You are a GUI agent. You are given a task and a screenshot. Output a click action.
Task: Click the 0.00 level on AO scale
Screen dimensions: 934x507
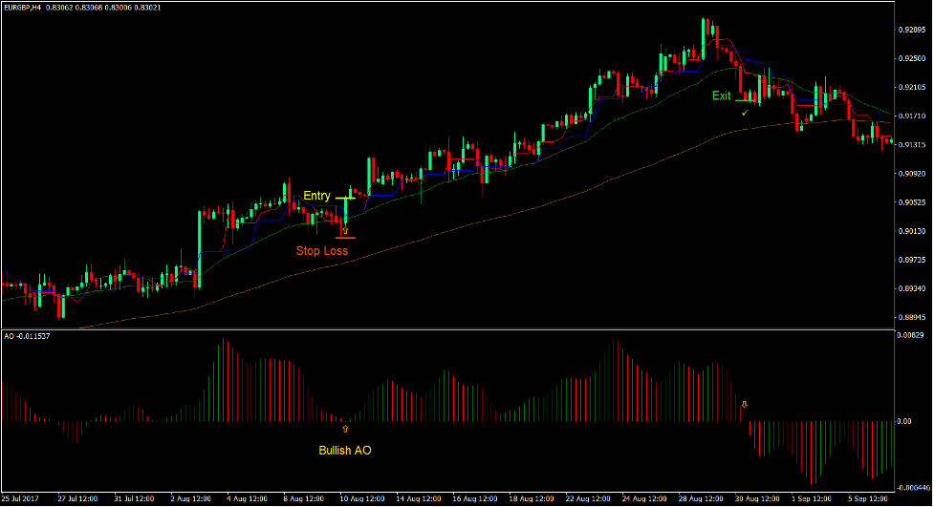[x=908, y=421]
